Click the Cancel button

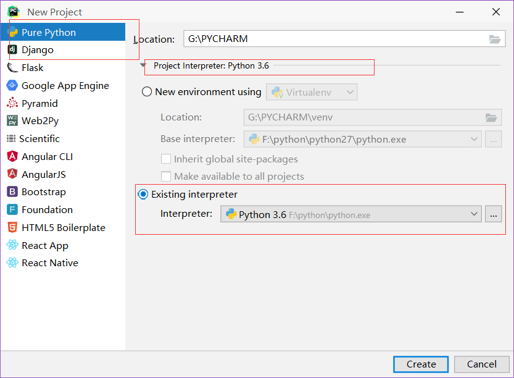tap(481, 364)
